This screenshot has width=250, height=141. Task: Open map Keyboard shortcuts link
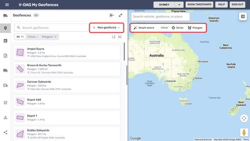coord(203,139)
